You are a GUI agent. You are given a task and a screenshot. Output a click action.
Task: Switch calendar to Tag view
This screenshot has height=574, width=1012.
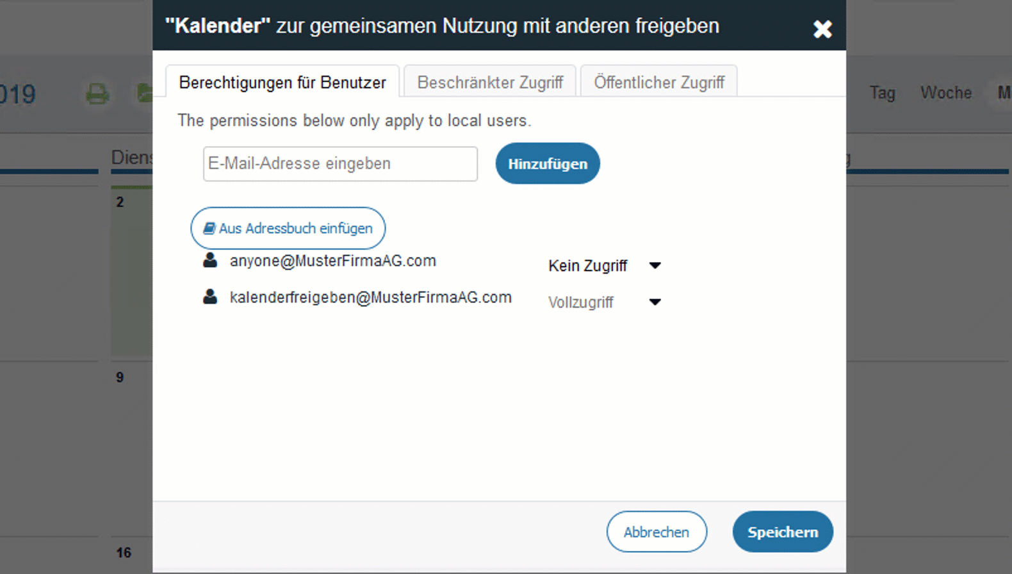882,93
